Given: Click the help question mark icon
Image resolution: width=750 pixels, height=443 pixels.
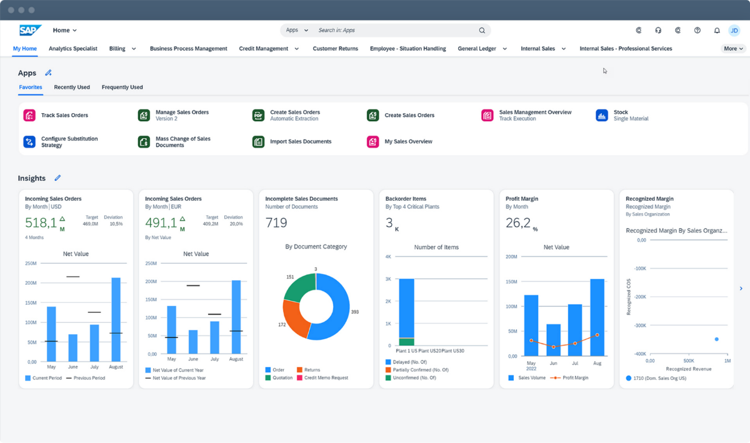Looking at the screenshot, I should coord(697,30).
